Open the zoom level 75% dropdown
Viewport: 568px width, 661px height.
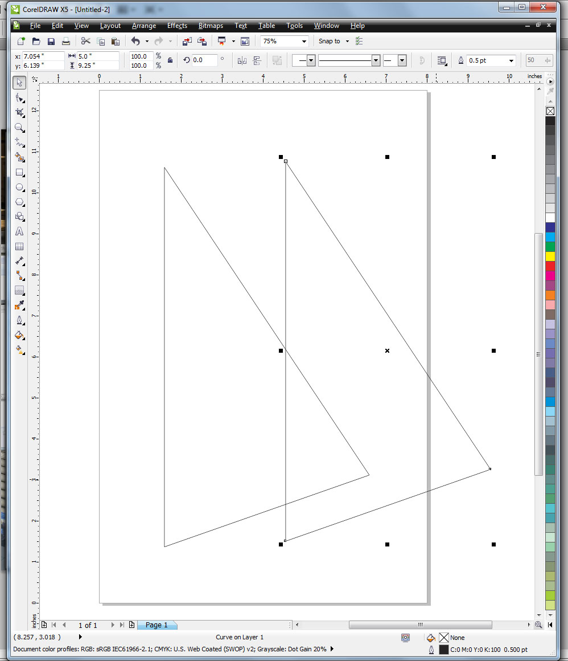(304, 41)
